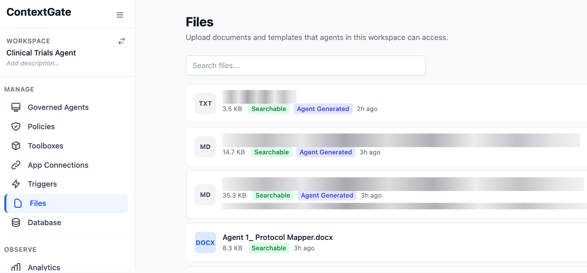
Task: Open the Database menu item
Action: pyautogui.click(x=44, y=222)
